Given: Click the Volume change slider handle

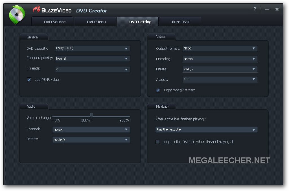Looking at the screenshot, I should click(x=91, y=115).
